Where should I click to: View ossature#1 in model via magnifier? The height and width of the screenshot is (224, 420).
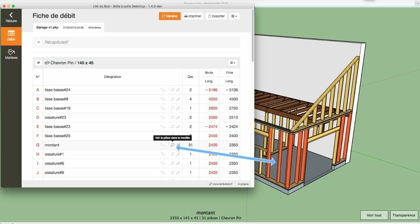(173, 154)
